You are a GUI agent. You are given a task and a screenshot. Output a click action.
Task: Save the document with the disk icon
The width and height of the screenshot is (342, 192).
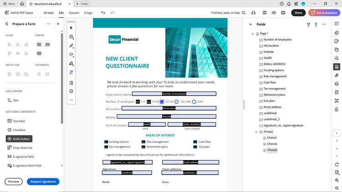tap(264, 13)
